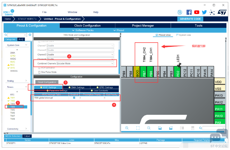
Task: Open the Channel2 dropdown
Action: pyautogui.click(x=80, y=50)
